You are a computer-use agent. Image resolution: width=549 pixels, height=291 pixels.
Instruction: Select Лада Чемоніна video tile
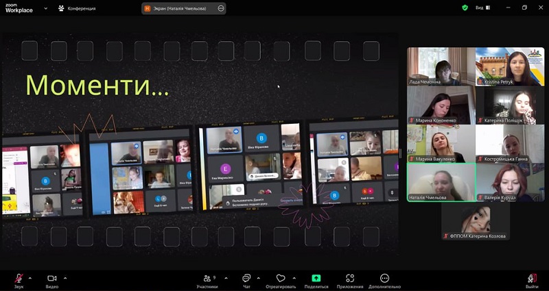pos(441,66)
